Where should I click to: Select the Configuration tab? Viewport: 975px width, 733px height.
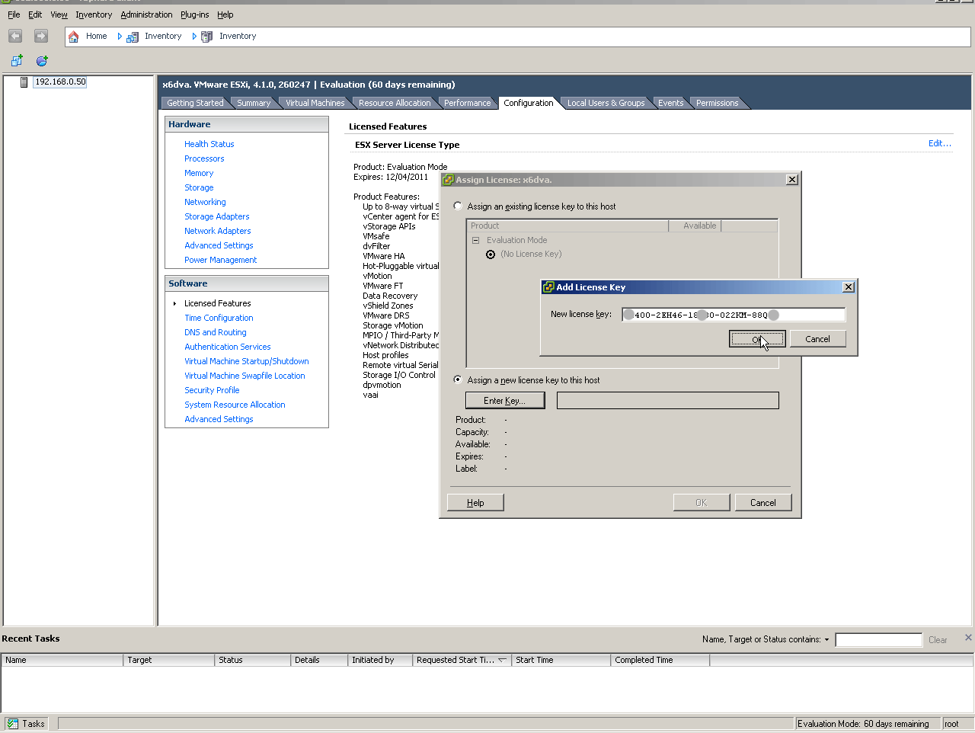pyautogui.click(x=529, y=103)
